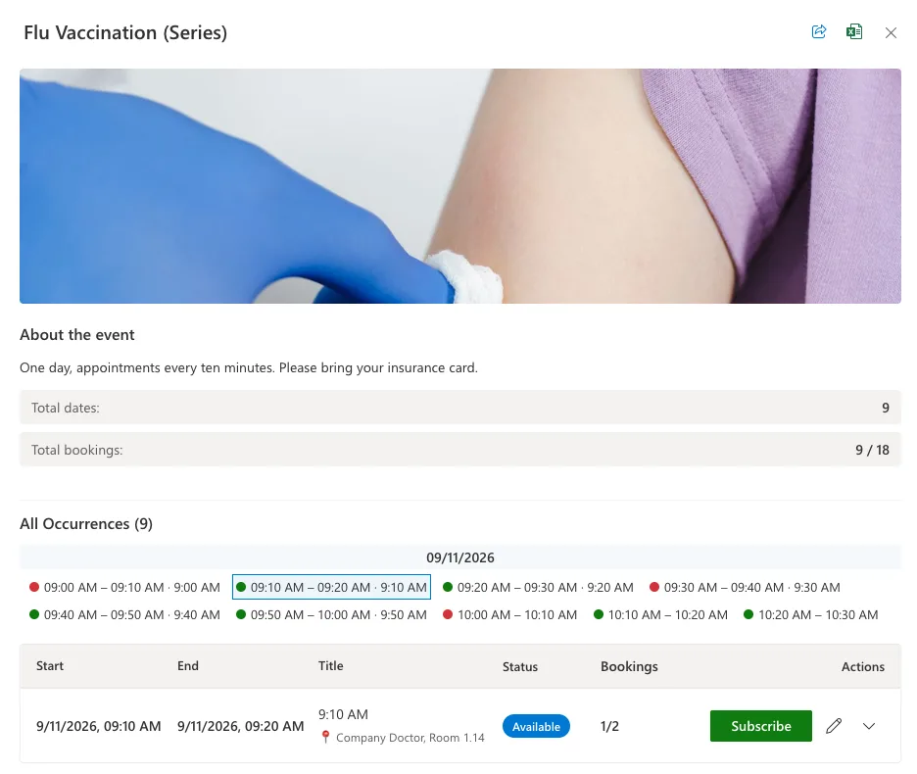Edit the 9:10 AM occurrence pencil icon
917x774 pixels.
(834, 726)
